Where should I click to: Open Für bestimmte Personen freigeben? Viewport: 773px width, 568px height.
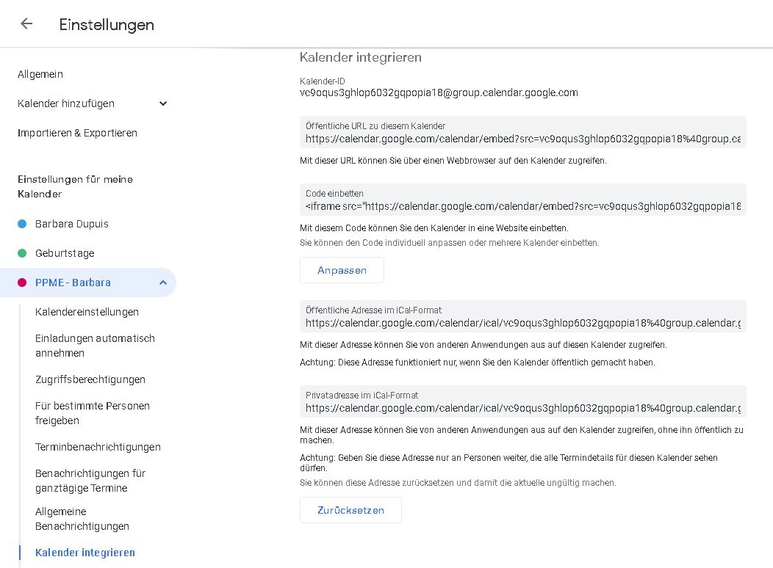click(x=93, y=413)
